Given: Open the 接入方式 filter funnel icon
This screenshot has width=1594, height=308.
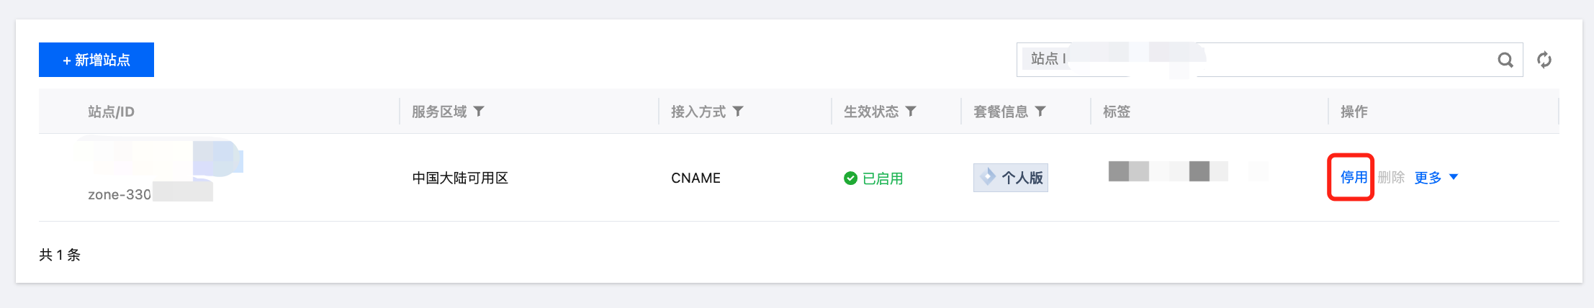Looking at the screenshot, I should 738,112.
